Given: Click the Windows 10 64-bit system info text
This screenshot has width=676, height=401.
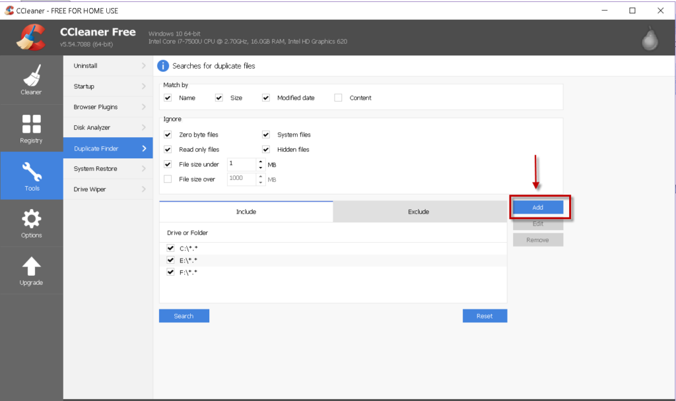Looking at the screenshot, I should click(174, 34).
